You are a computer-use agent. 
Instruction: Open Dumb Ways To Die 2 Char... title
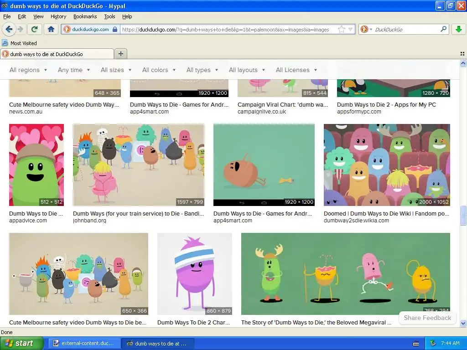193,322
